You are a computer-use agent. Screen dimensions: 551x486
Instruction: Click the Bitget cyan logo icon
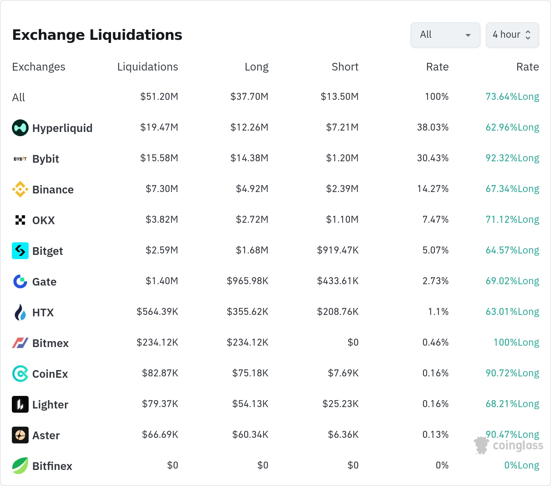[x=20, y=251]
